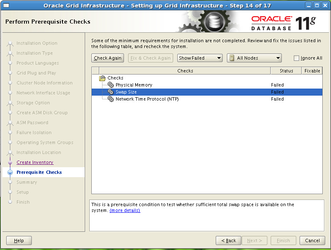Click the Fixable column header
This screenshot has height=250, width=331.
[x=312, y=71]
